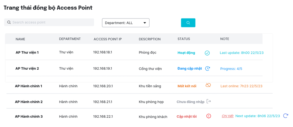Select the AP Hành chính 3 name
Viewport: 293px width, 127px height.
29,117
